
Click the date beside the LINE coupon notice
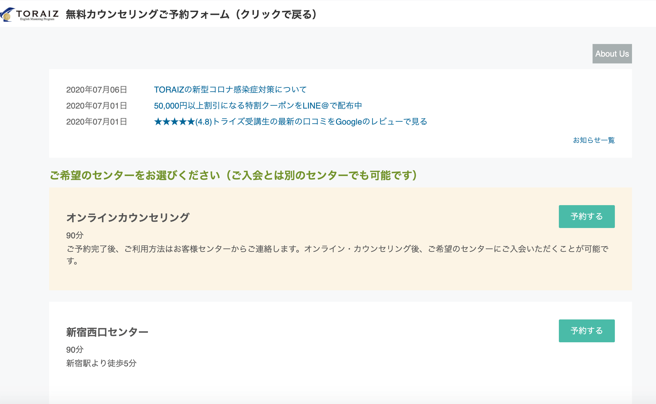pyautogui.click(x=97, y=106)
